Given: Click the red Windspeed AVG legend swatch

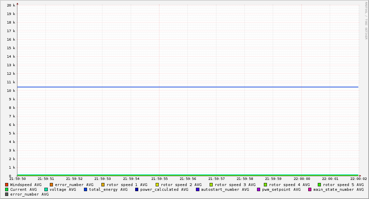Looking at the screenshot, I should click(x=7, y=185).
